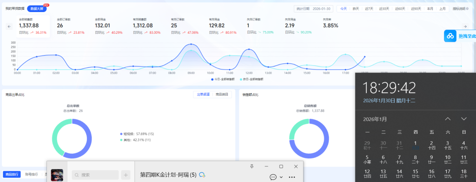Screen dimensions: 476x182
Task: Select the 失效订单数 metric card
Action: tap(261, 26)
